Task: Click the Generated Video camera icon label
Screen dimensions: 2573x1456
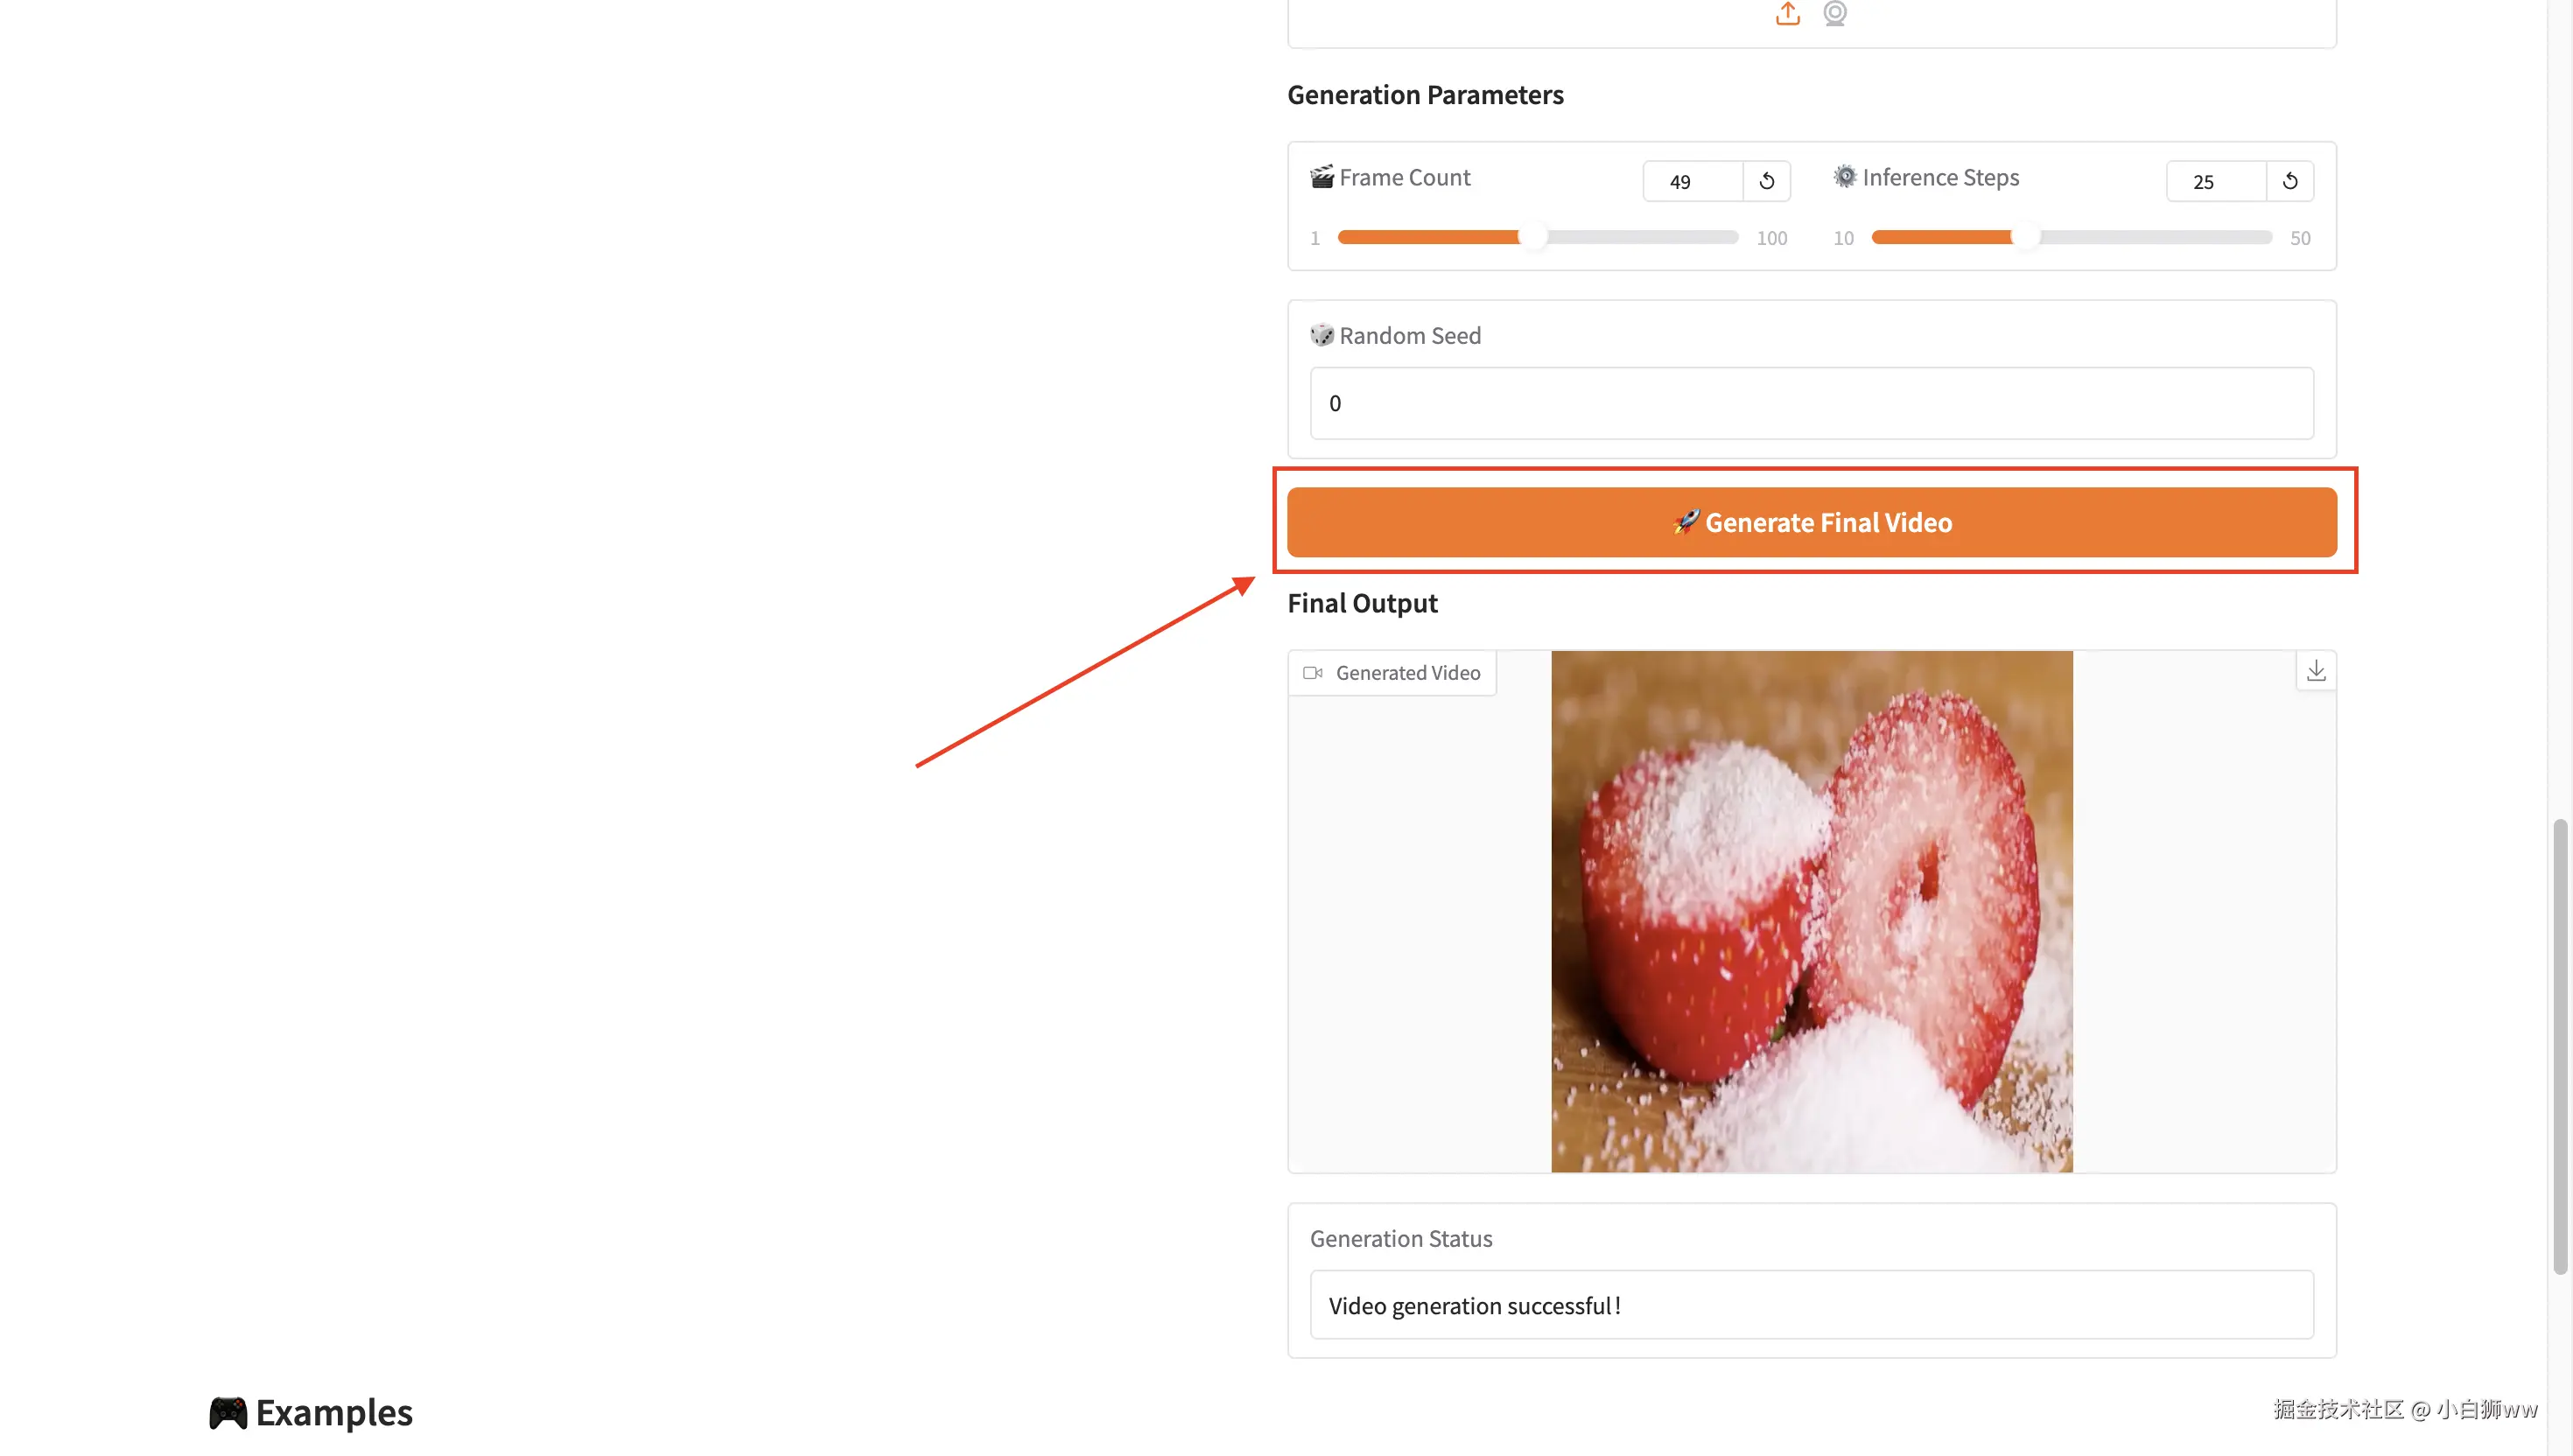Action: pyautogui.click(x=1313, y=673)
